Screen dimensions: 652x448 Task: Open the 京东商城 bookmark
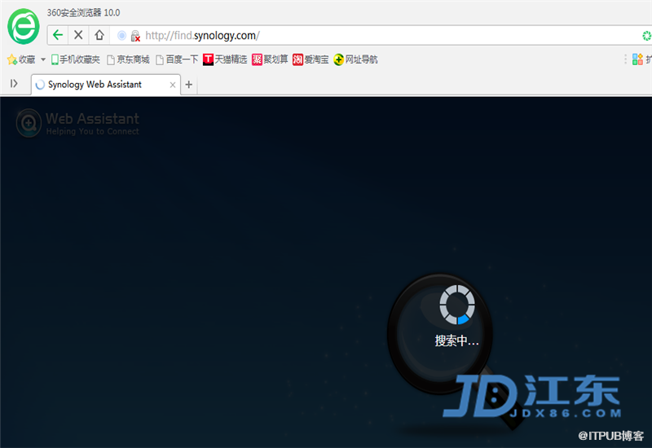pos(128,59)
